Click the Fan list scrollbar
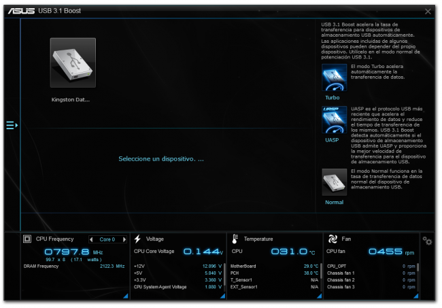442x308 pixels. coord(418,267)
